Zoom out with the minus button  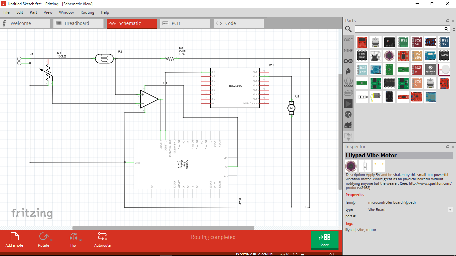click(295, 255)
